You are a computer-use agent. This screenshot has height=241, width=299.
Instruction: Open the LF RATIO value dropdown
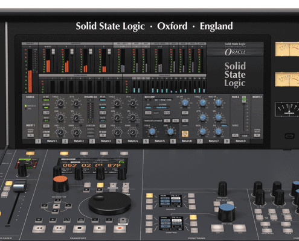(x=47, y=120)
